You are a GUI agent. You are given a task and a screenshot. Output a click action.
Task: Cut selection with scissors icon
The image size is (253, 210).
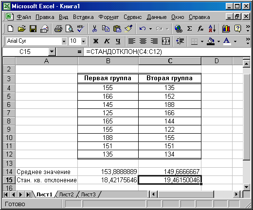click(x=94, y=29)
